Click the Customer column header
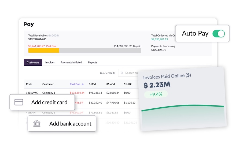Image resolution: width=236 pixels, height=141 pixels. pyautogui.click(x=48, y=84)
